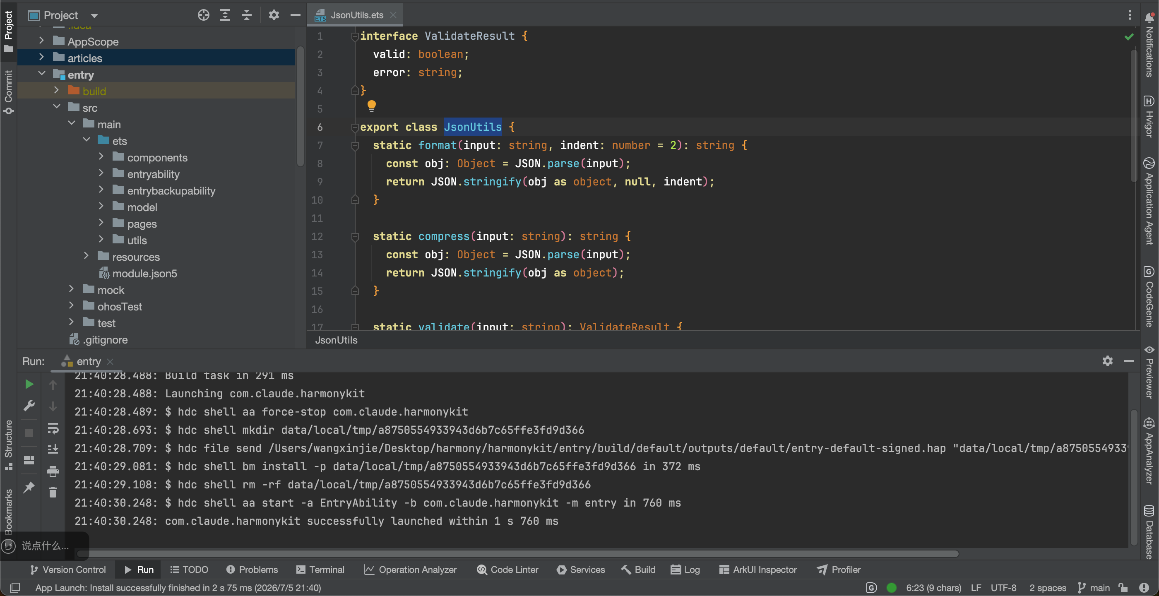Viewport: 1159px width, 596px height.
Task: Click the main git branch widget
Action: coord(1094,587)
